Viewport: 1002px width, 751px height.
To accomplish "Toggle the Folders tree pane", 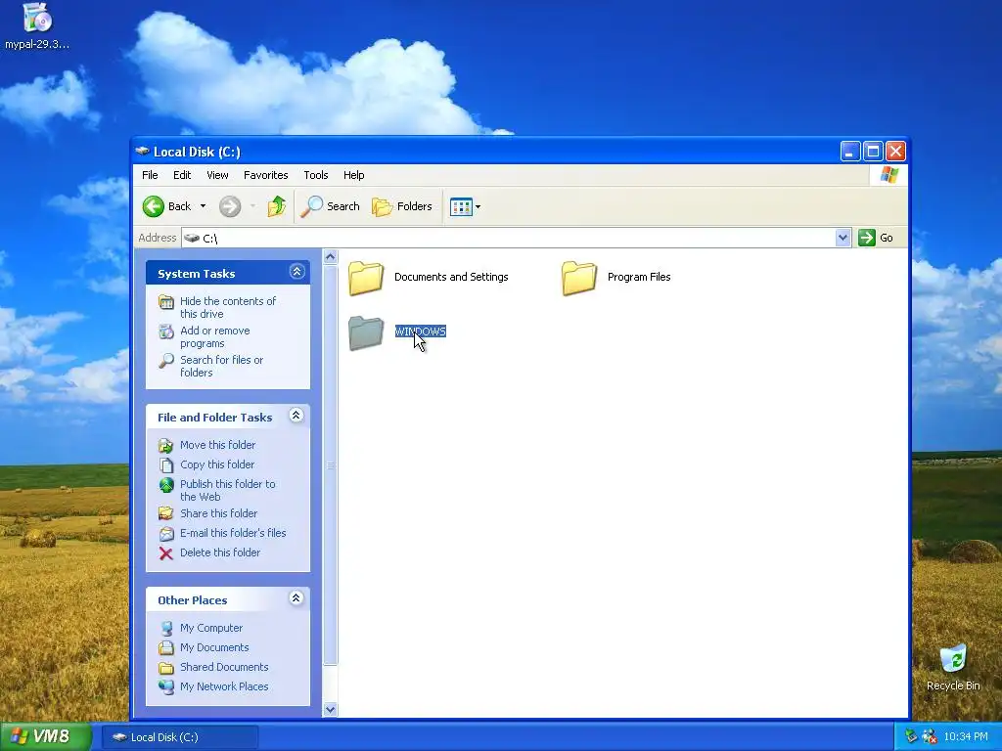I will point(402,206).
